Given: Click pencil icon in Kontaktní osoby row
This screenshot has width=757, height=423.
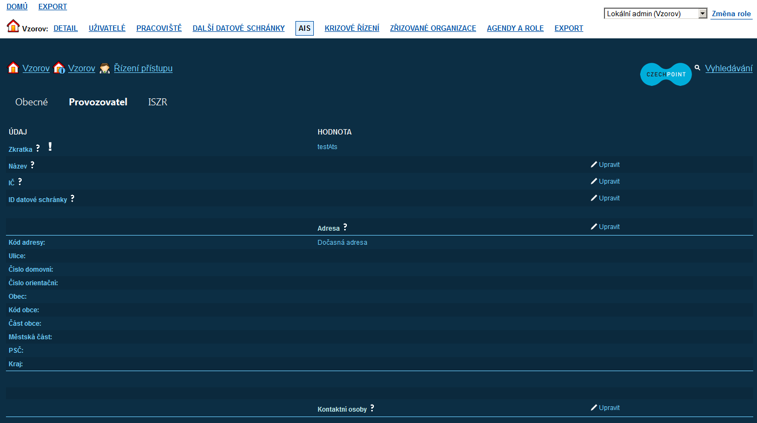Looking at the screenshot, I should [x=594, y=407].
